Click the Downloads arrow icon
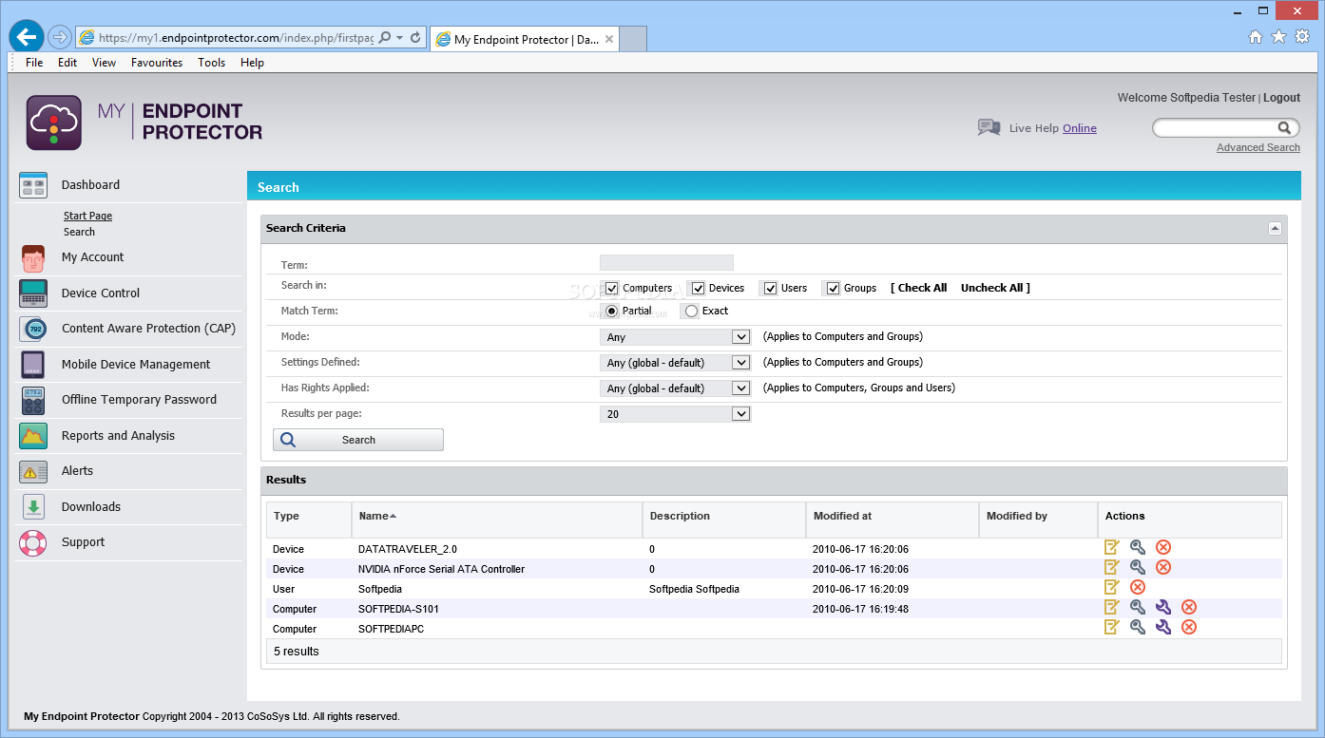 [x=33, y=507]
